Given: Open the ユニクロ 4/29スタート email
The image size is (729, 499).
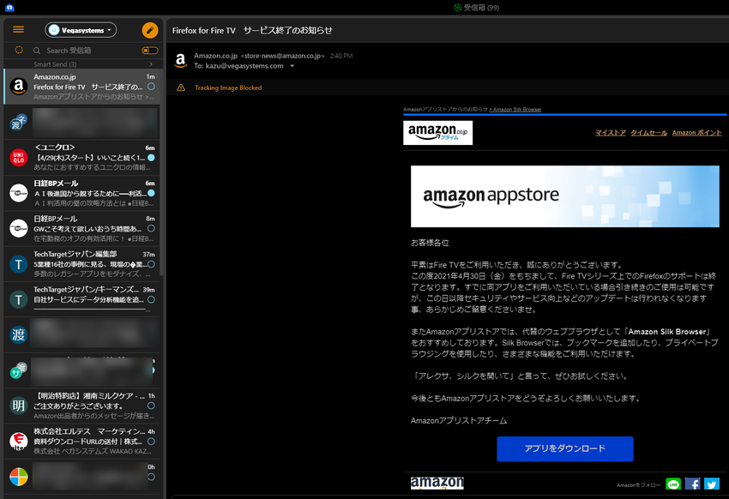Looking at the screenshot, I should click(x=82, y=158).
